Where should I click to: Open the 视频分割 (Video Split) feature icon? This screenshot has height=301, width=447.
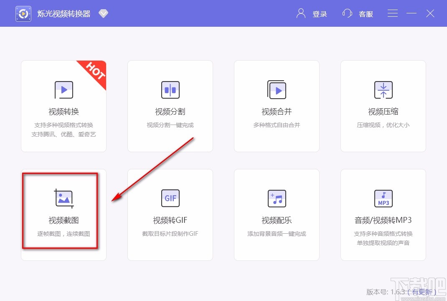tap(170, 90)
